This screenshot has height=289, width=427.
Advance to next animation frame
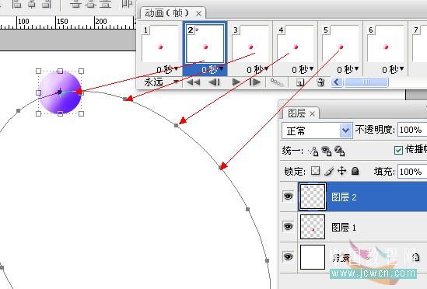[254, 82]
